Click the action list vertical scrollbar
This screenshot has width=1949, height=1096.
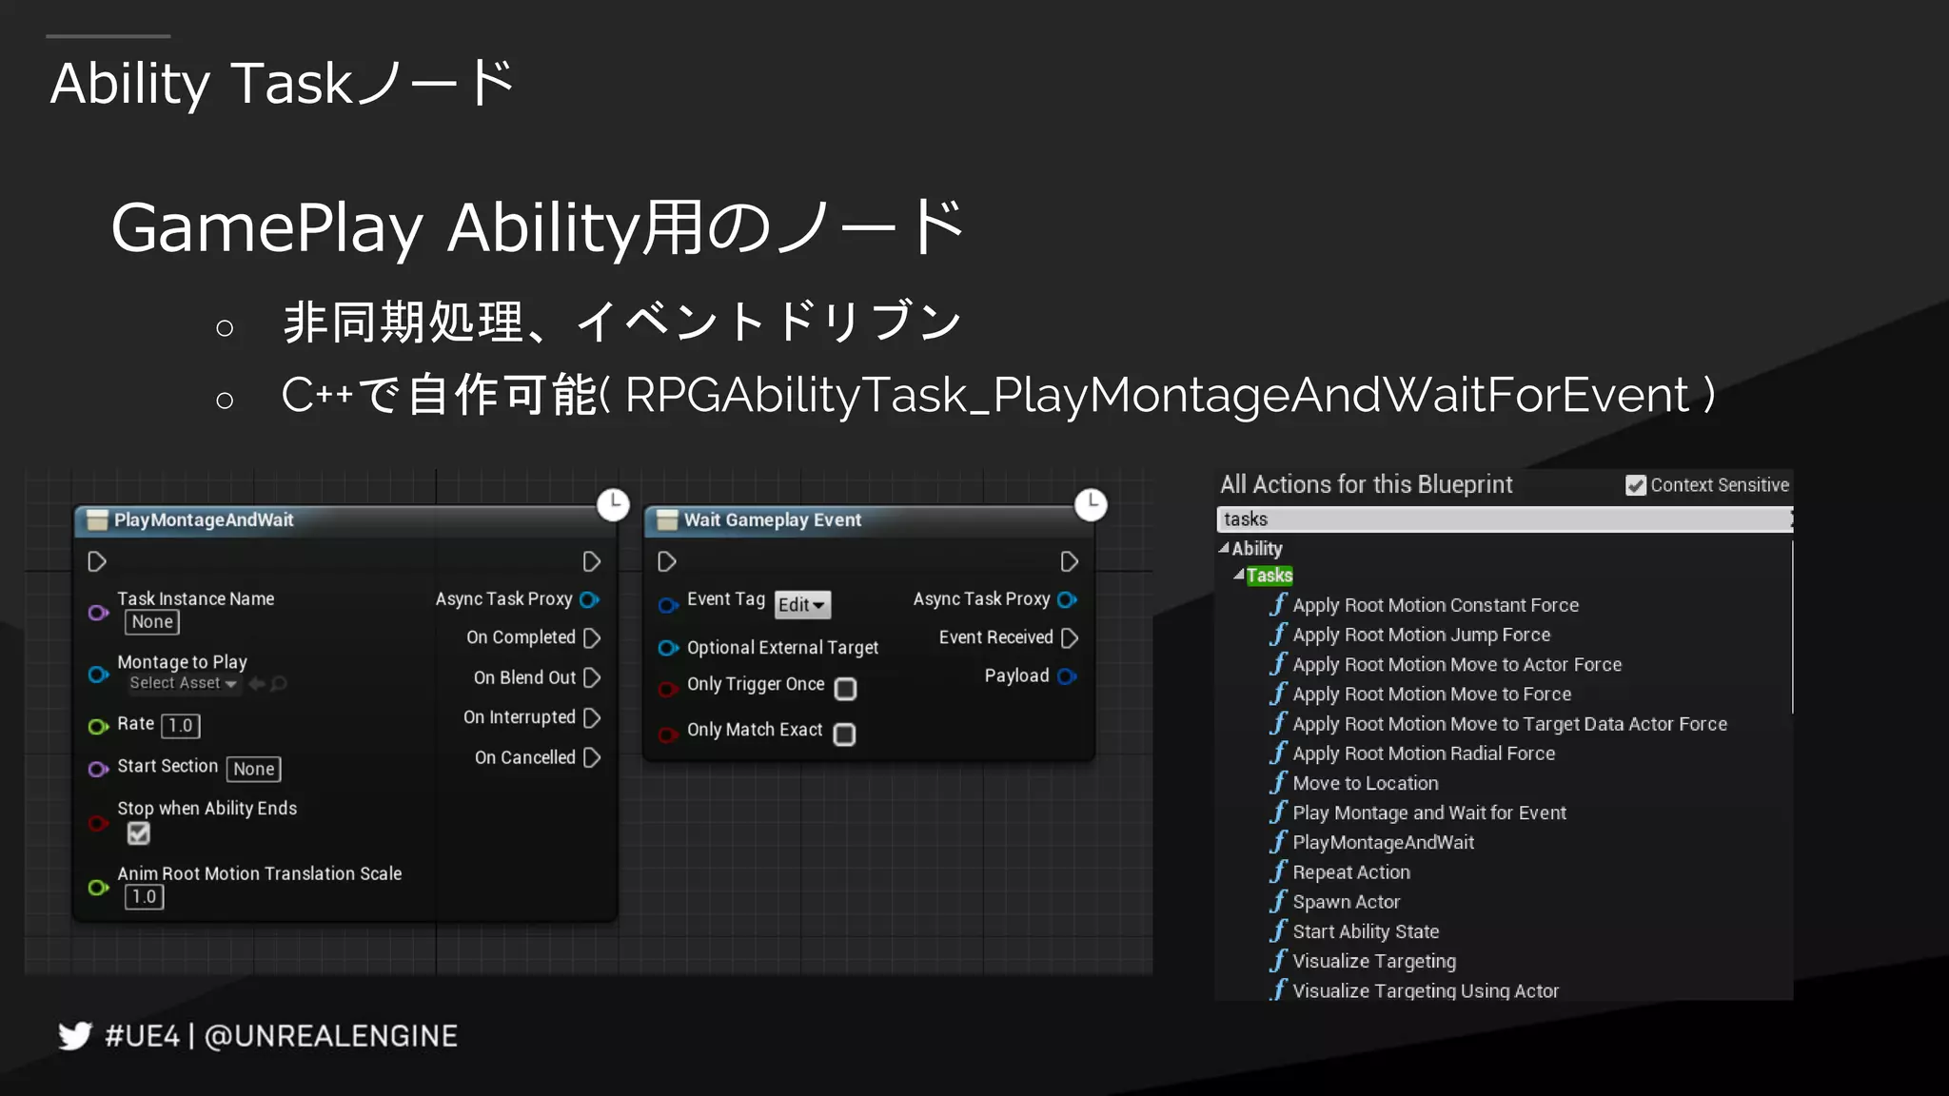click(1792, 628)
